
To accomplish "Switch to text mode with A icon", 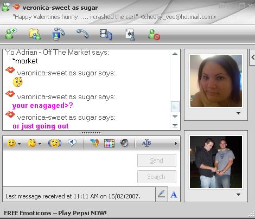I will (174, 195).
